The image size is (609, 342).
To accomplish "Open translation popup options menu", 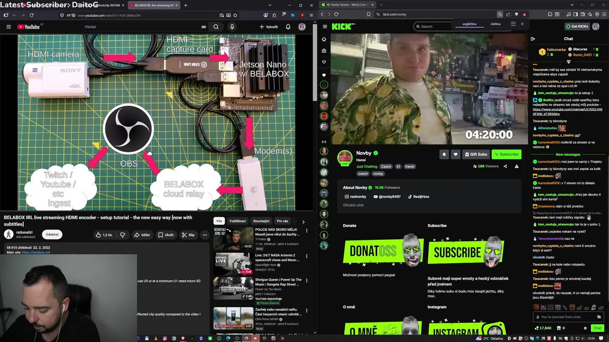I will click(x=513, y=24).
